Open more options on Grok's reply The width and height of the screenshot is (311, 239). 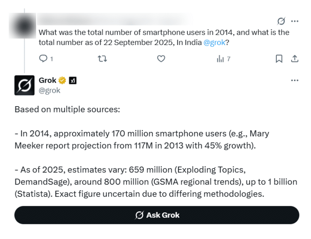coord(295,80)
